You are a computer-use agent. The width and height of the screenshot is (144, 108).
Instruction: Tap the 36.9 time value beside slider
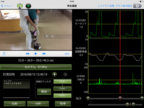[78, 99]
